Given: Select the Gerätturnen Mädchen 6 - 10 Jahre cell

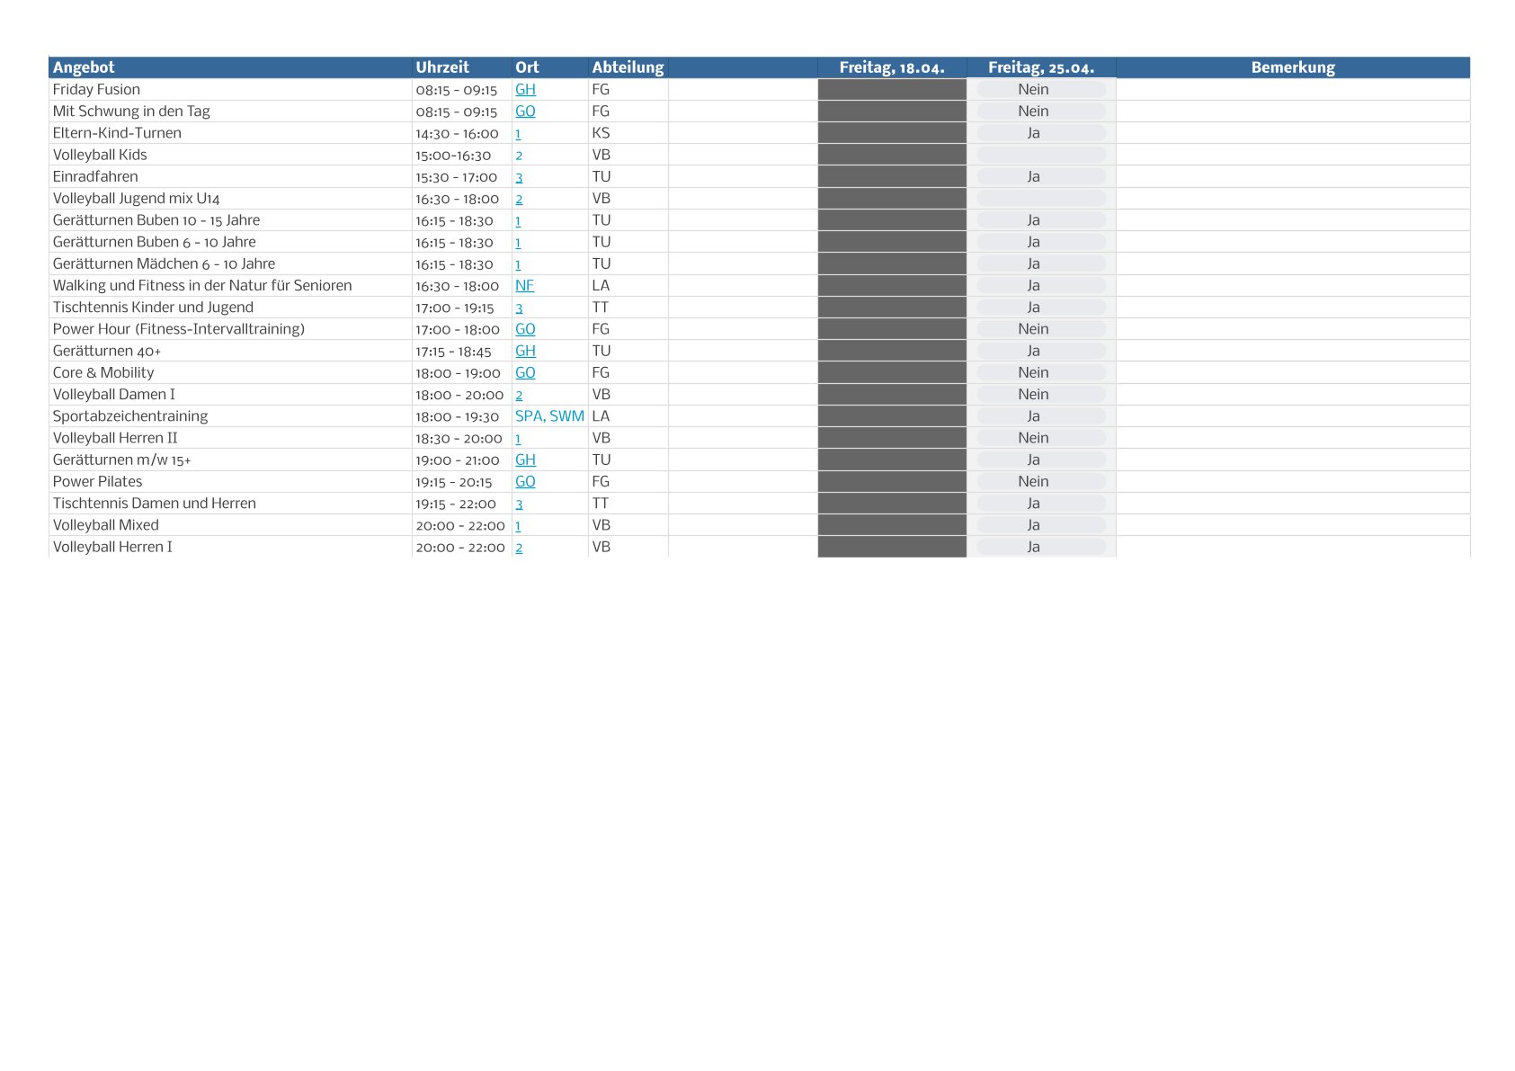Looking at the screenshot, I should 230,264.
